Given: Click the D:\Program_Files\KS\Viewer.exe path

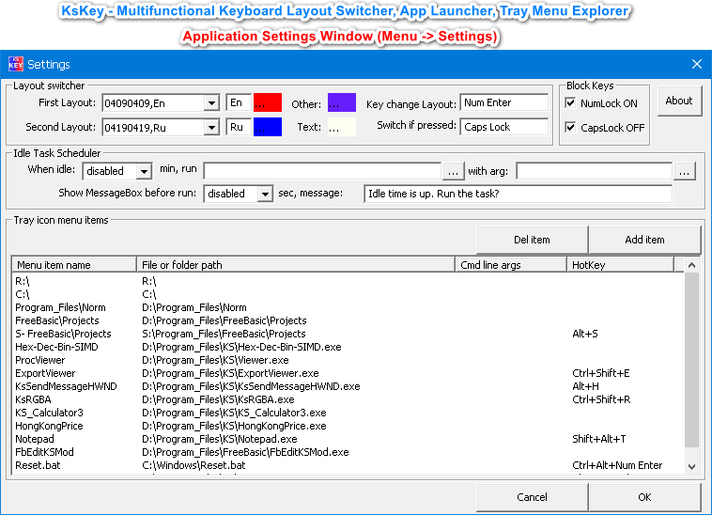Looking at the screenshot, I should pos(215,361).
